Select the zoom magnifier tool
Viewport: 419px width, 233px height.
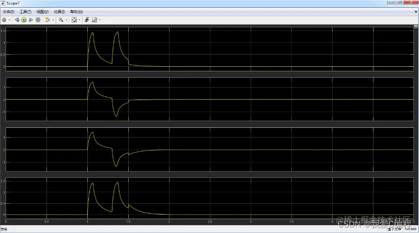click(61, 20)
